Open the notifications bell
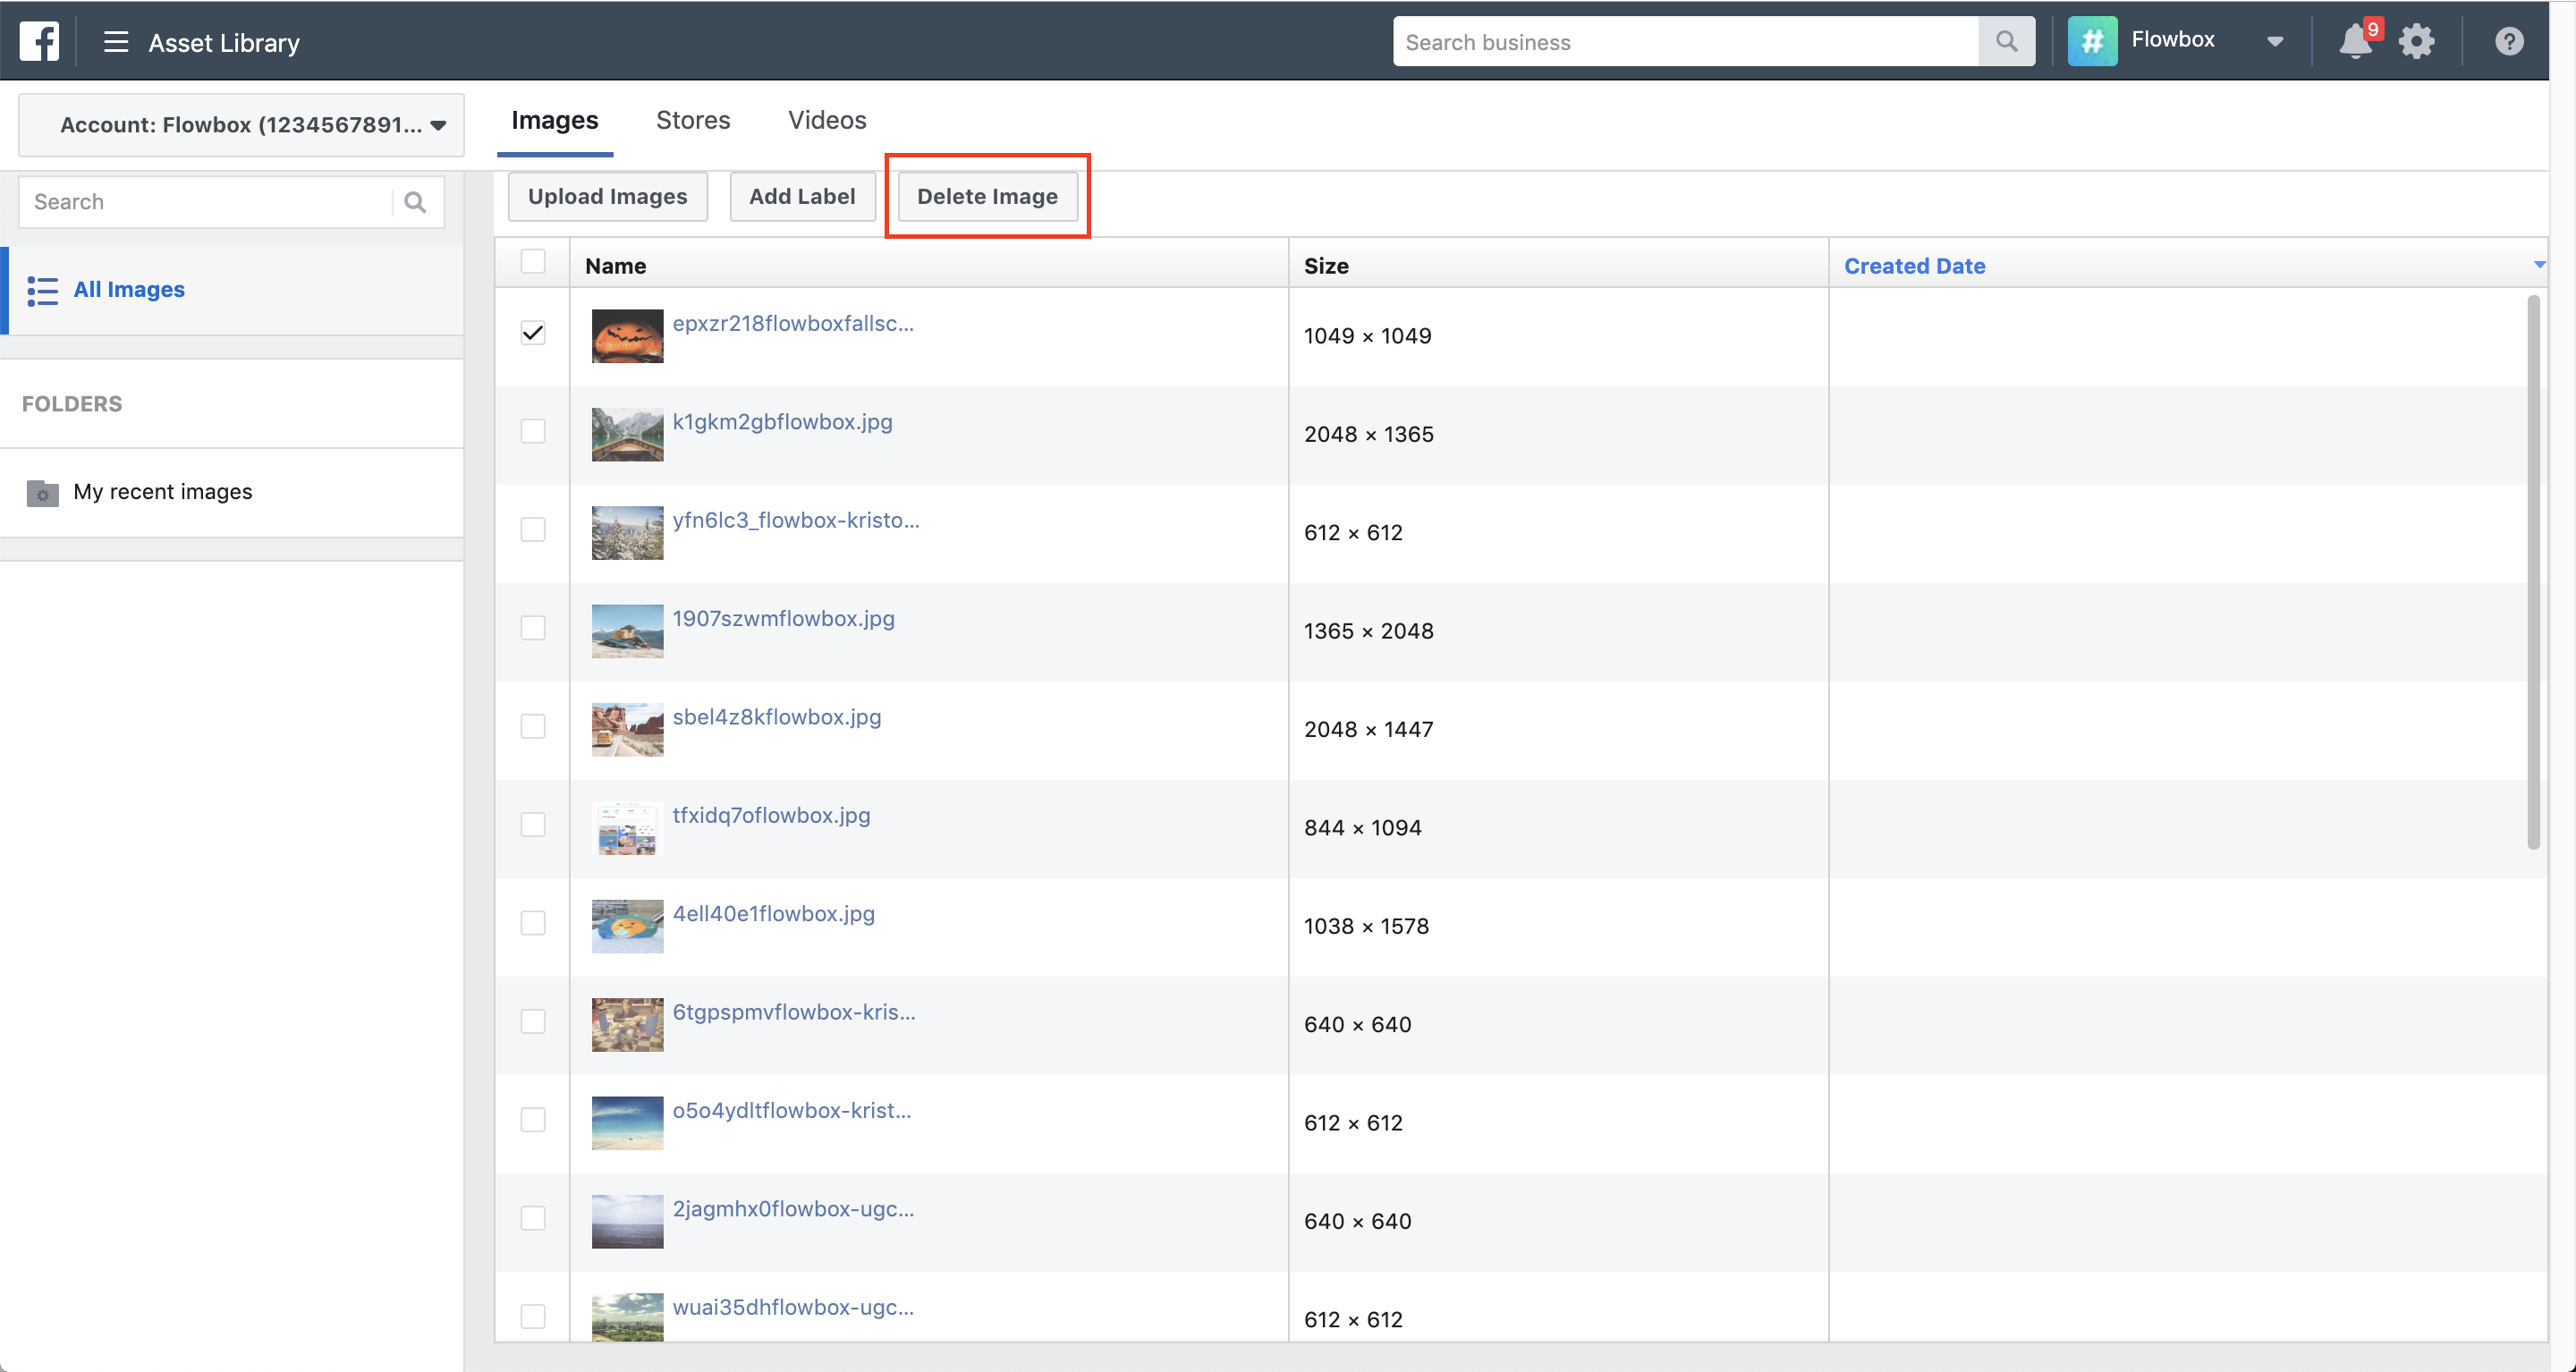 coord(2354,42)
